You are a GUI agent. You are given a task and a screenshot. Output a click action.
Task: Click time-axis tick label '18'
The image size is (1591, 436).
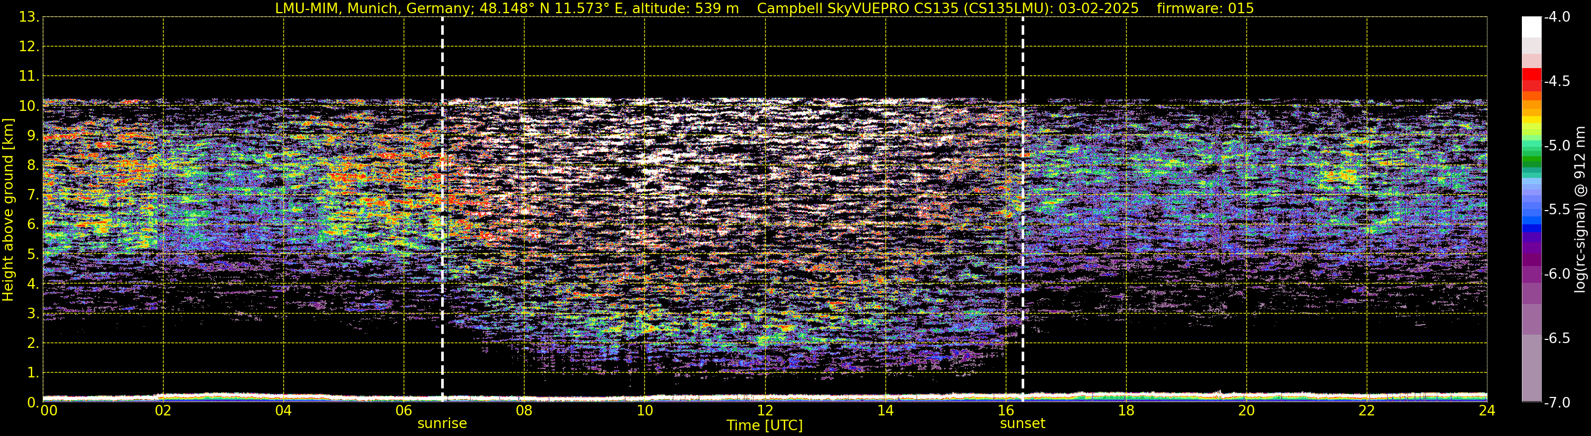[1126, 410]
